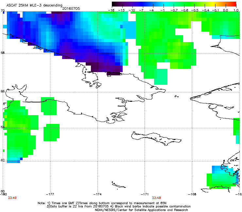The height and width of the screenshot is (212, 242).
Task: Click the red timestamp 23:48
Action: pyautogui.click(x=156, y=198)
